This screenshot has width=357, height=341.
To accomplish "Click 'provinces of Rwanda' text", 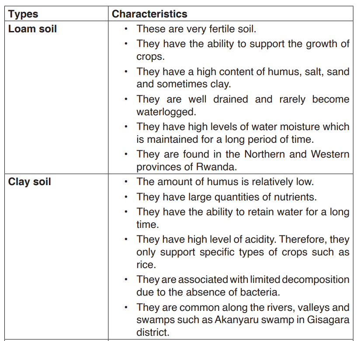I will (187, 167).
